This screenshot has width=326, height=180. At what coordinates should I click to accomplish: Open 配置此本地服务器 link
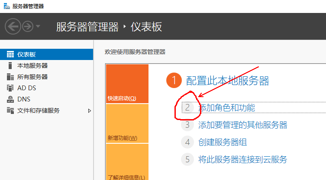click(x=227, y=81)
